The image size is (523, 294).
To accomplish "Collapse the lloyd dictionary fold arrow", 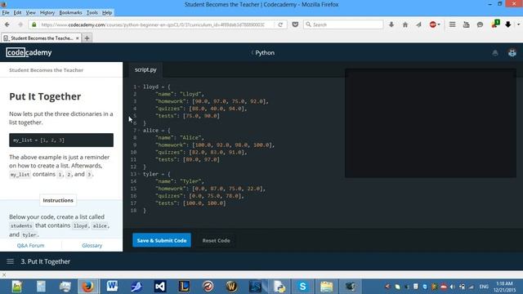I will [x=139, y=87].
